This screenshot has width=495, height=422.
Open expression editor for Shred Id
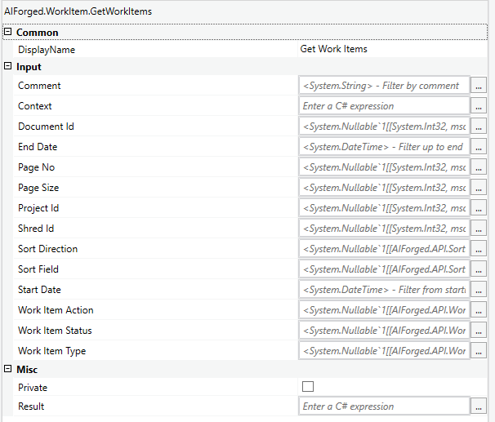point(479,228)
